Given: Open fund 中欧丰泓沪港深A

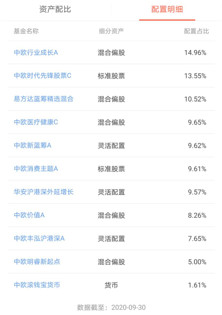Looking at the screenshot, I should [39, 238].
